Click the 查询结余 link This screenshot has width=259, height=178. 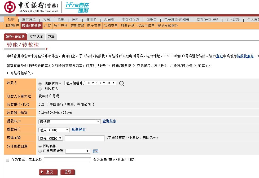point(109,121)
